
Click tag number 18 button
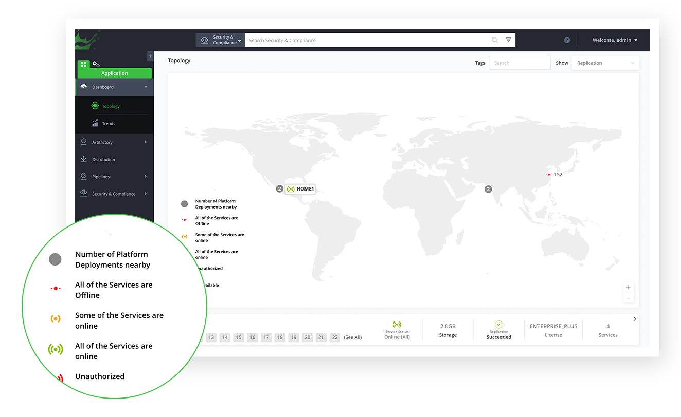[x=279, y=337]
